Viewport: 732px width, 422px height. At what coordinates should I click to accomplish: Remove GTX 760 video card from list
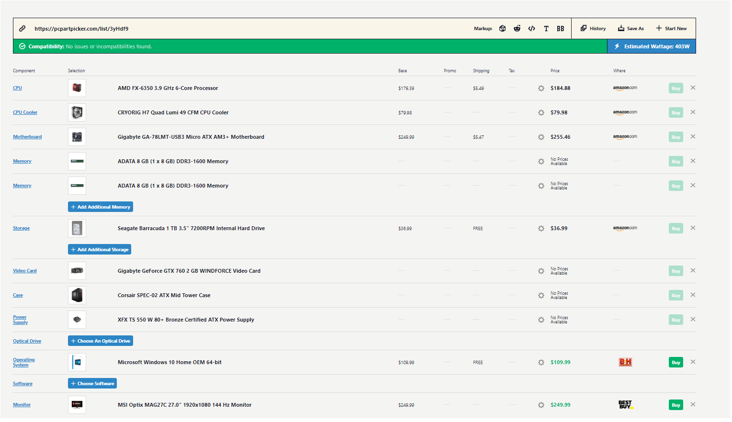coord(693,271)
